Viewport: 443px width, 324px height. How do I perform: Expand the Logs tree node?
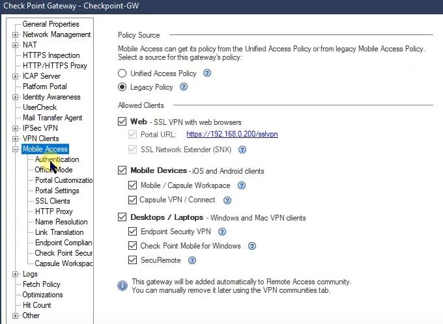pos(15,274)
